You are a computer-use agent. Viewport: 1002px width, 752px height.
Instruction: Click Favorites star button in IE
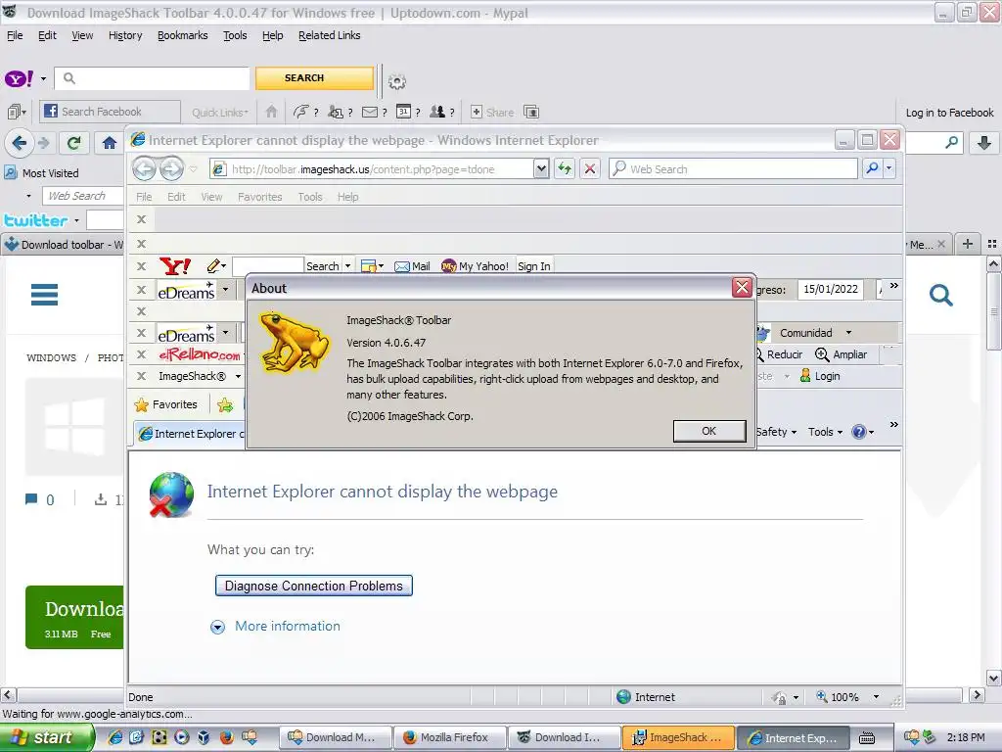[166, 404]
